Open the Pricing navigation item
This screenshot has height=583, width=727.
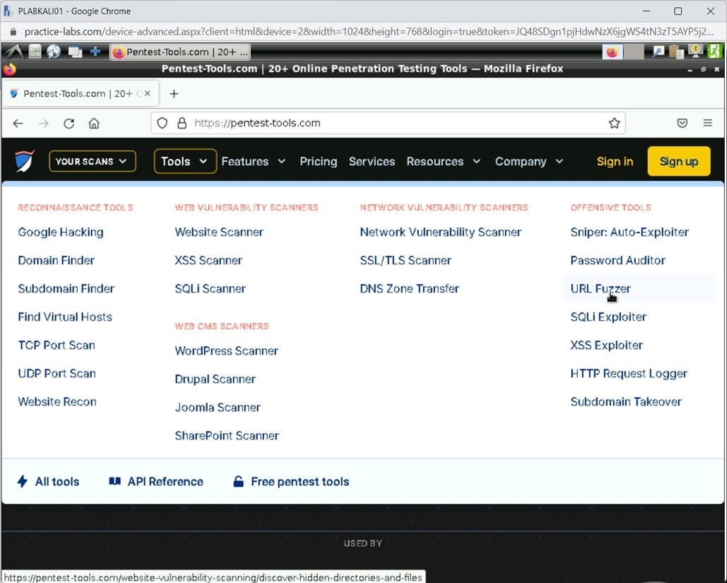click(318, 161)
